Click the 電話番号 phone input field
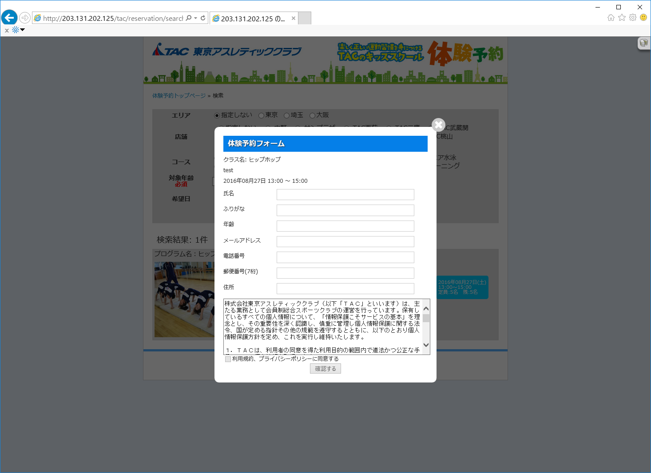 (345, 257)
